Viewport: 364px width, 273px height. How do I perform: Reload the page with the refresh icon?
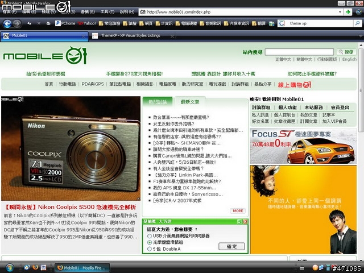[29, 23]
